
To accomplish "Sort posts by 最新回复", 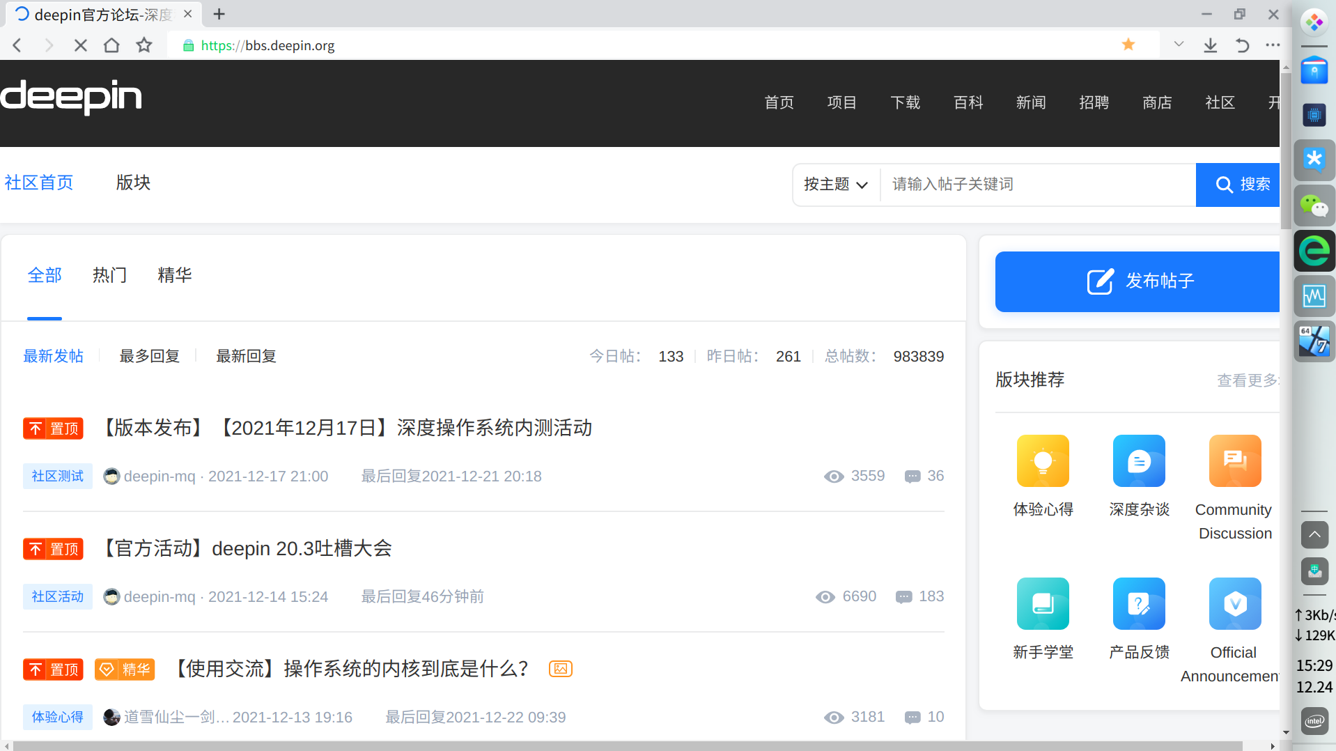I will coord(246,357).
